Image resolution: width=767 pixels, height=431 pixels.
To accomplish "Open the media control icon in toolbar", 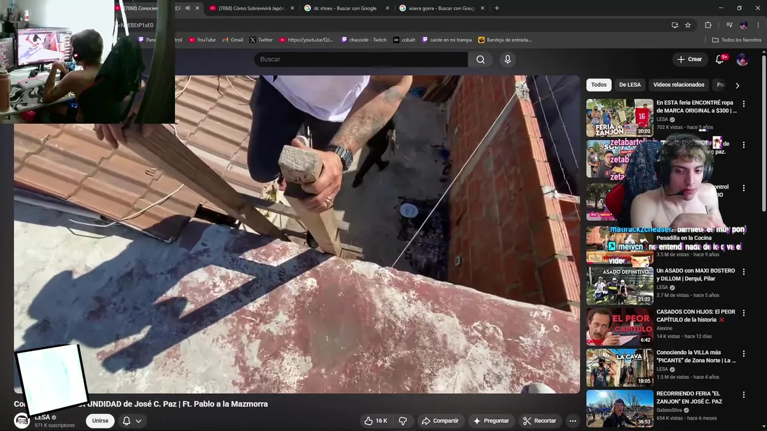I will [x=729, y=25].
